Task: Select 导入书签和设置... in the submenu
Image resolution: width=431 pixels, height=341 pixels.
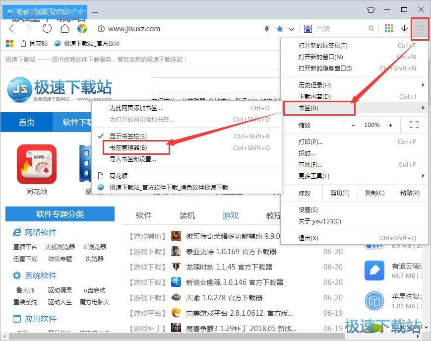Action: [186, 159]
